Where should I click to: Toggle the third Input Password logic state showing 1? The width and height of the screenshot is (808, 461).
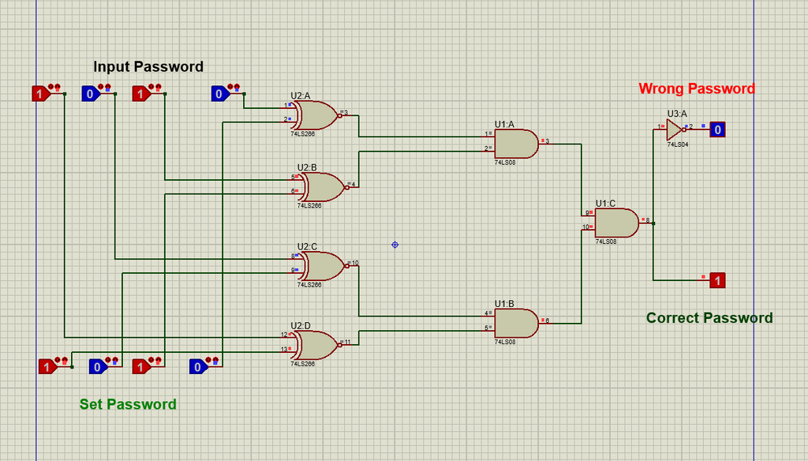click(141, 94)
